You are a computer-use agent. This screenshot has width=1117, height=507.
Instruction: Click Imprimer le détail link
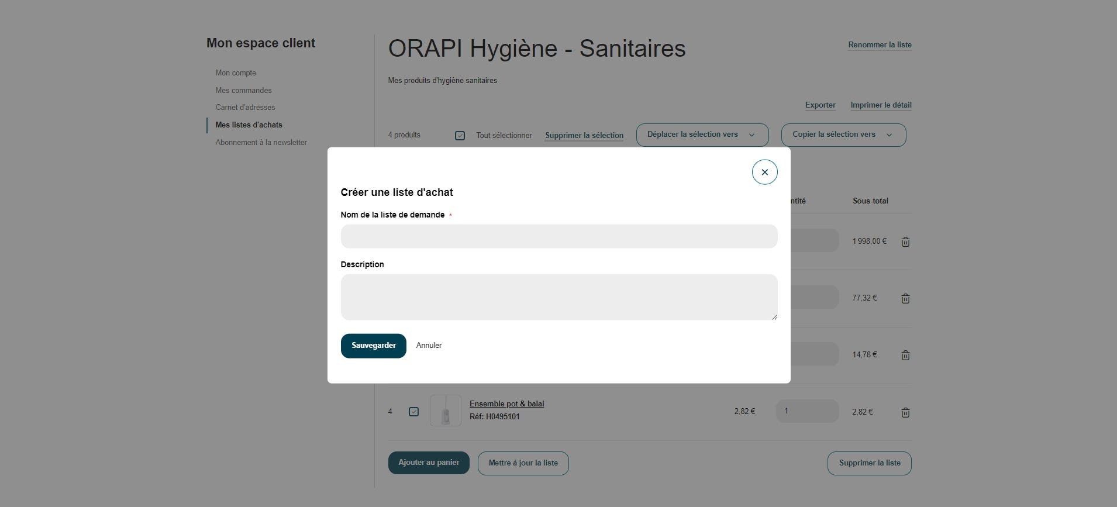[x=881, y=105]
